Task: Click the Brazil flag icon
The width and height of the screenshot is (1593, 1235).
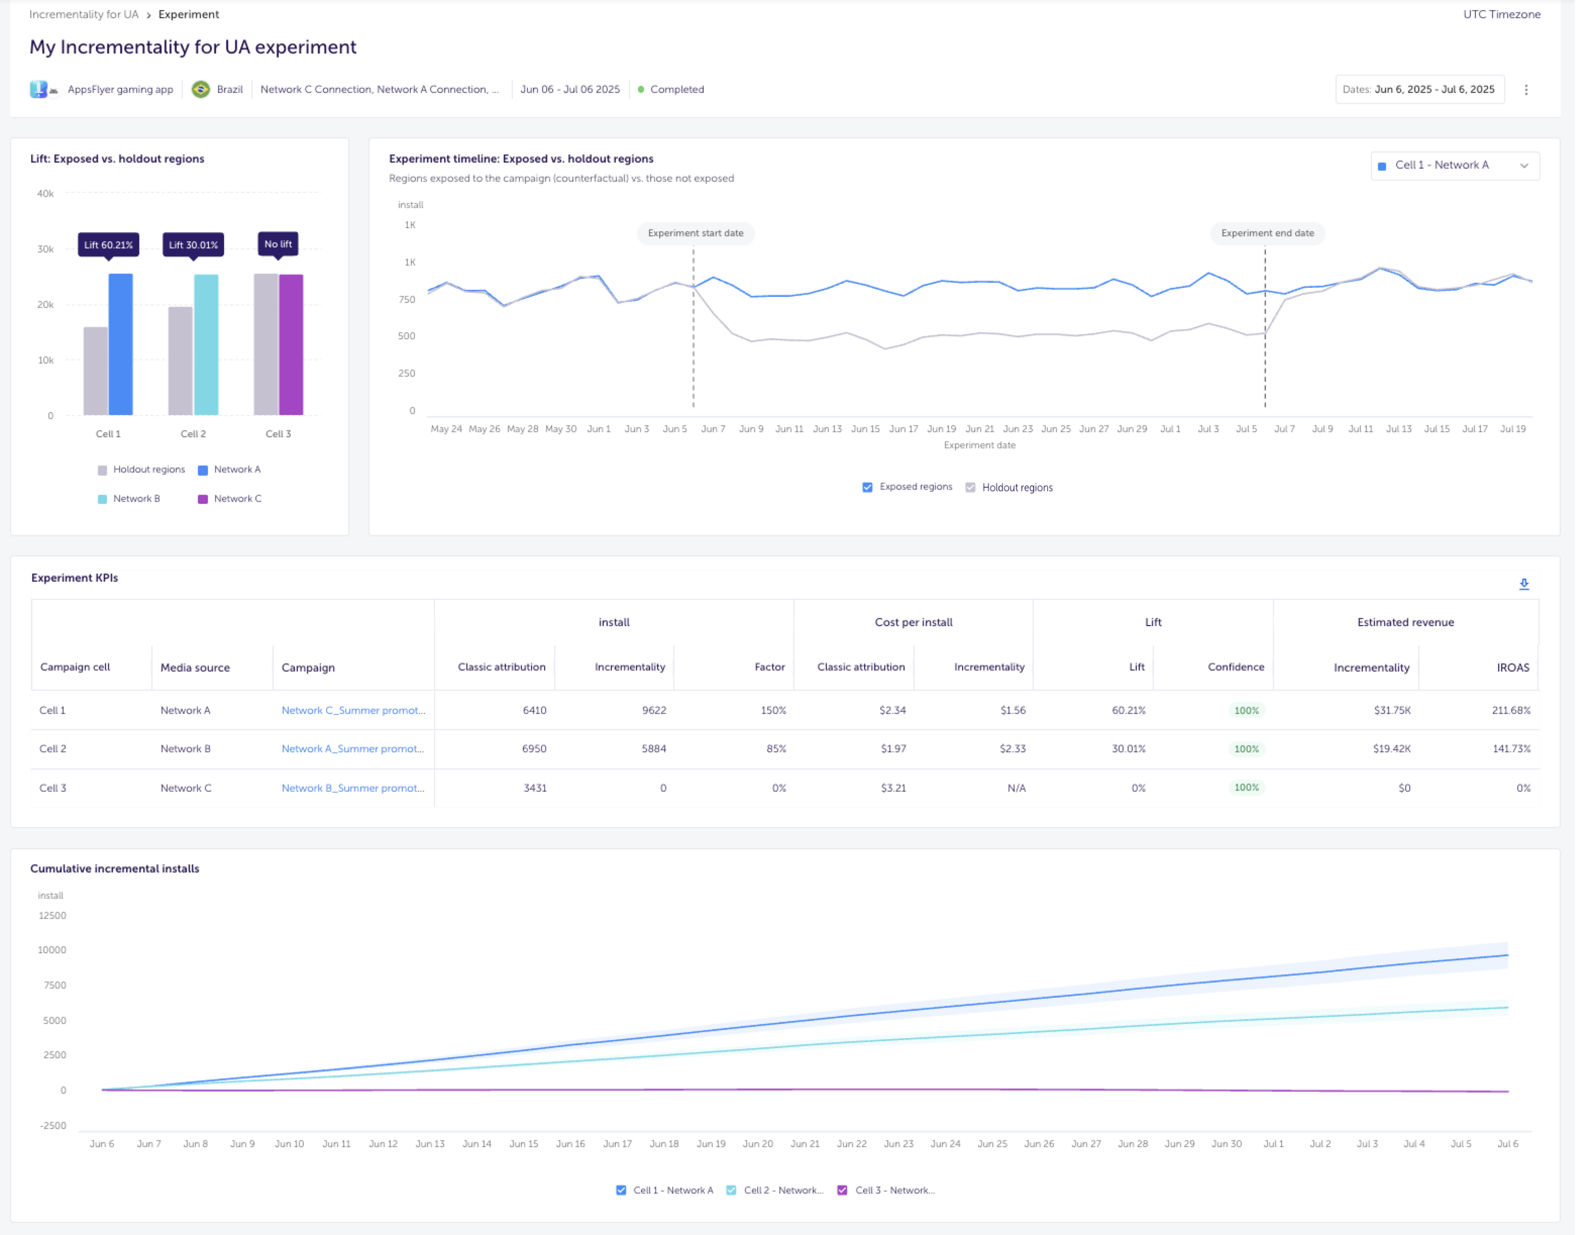Action: [x=200, y=89]
